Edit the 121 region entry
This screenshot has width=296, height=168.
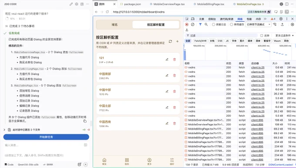pos(167,60)
